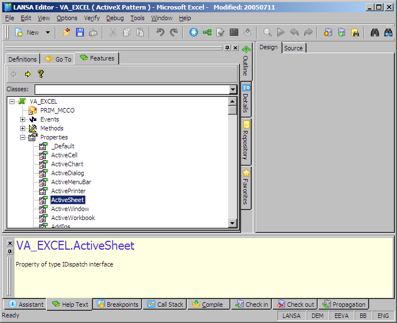Open the Breakpoints bottom tab
This screenshot has width=397, height=323.
click(118, 304)
